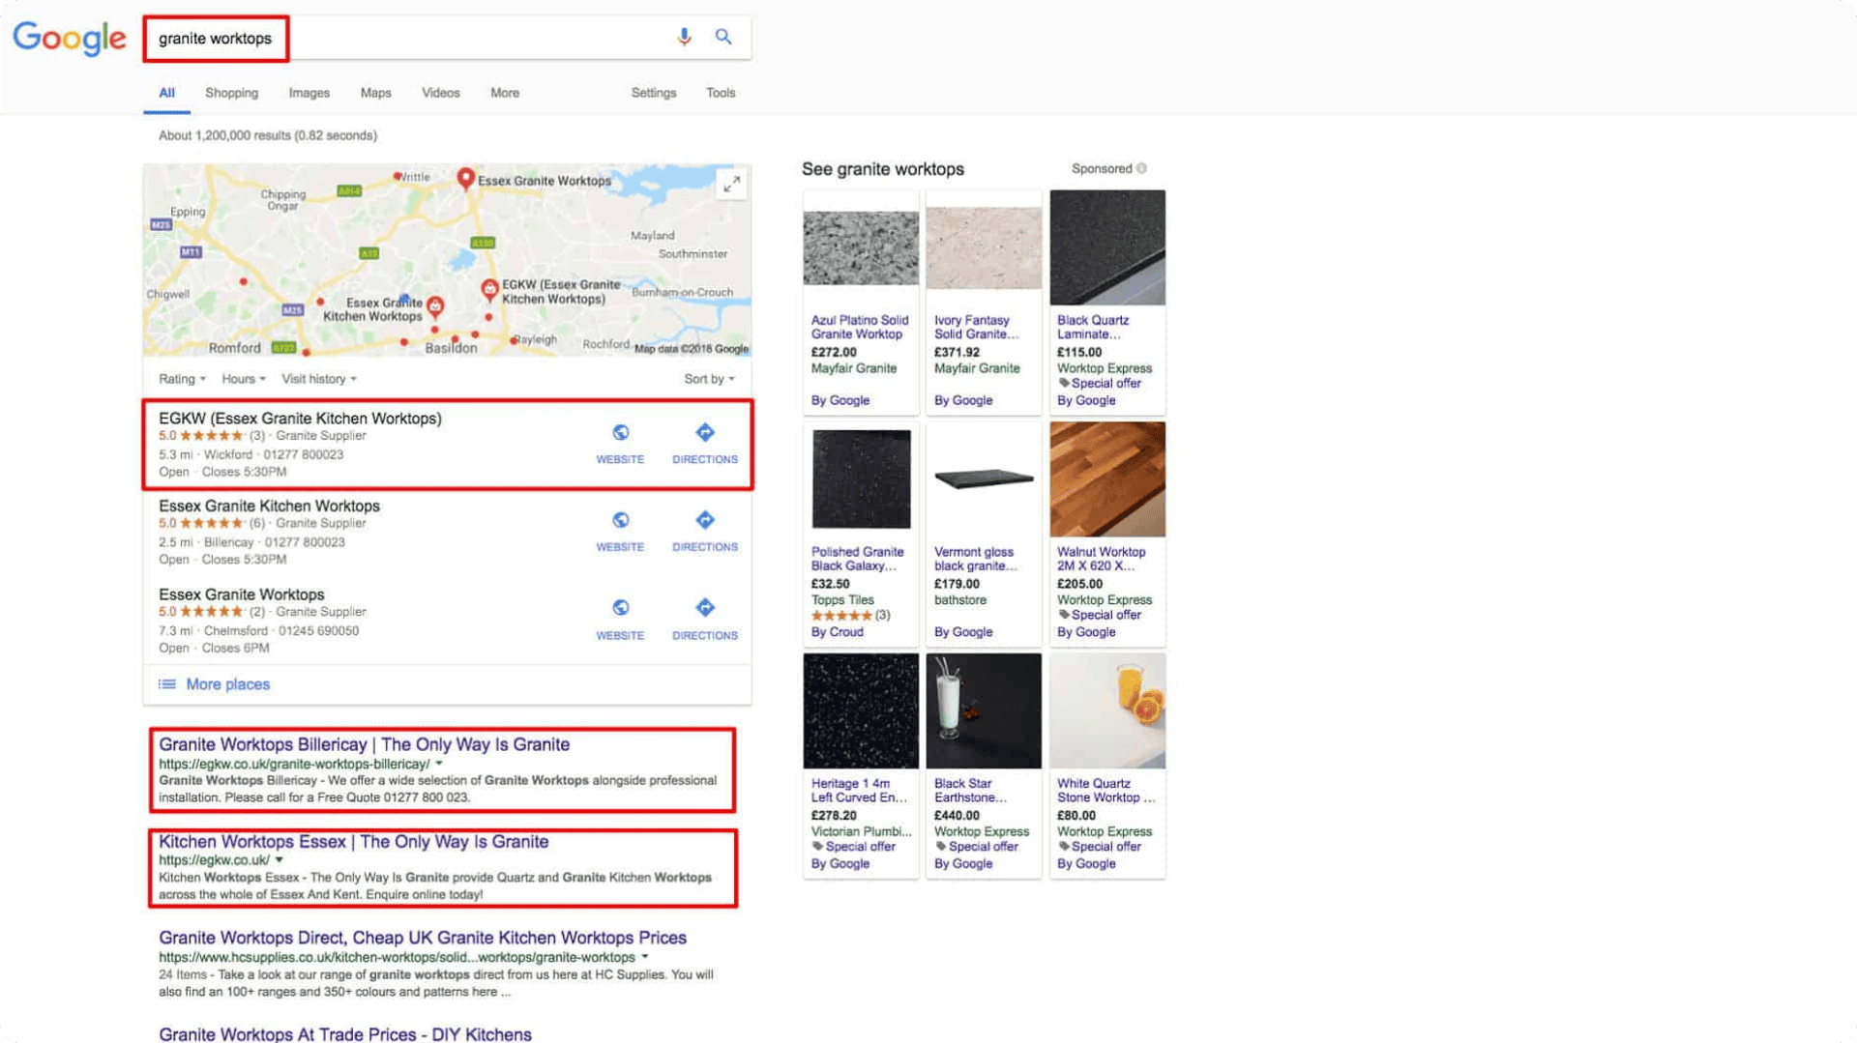Click the Google logo
Image resolution: width=1857 pixels, height=1043 pixels.
[x=69, y=38]
